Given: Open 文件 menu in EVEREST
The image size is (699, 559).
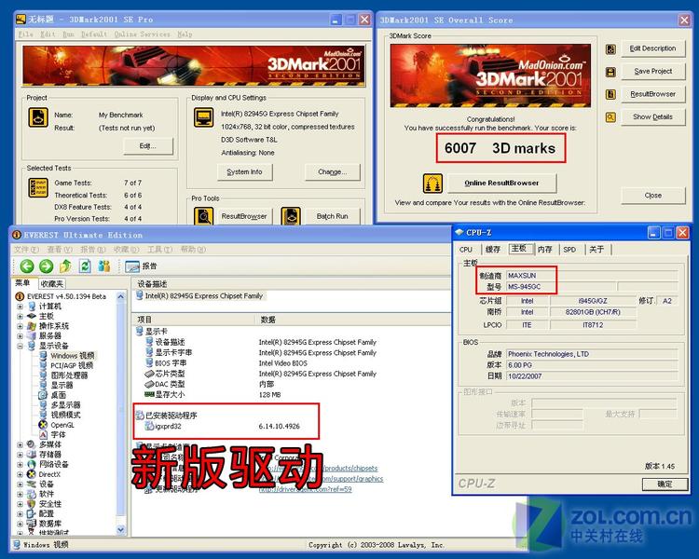Looking at the screenshot, I should click(26, 249).
